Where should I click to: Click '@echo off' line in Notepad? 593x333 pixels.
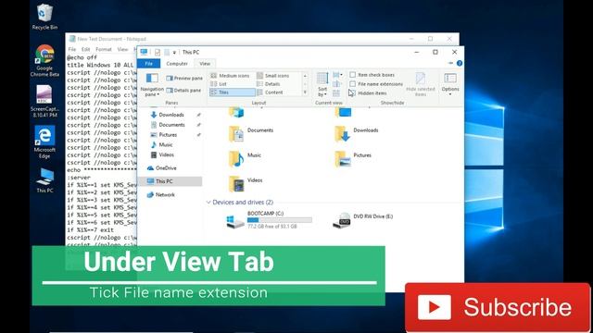pyautogui.click(x=82, y=57)
